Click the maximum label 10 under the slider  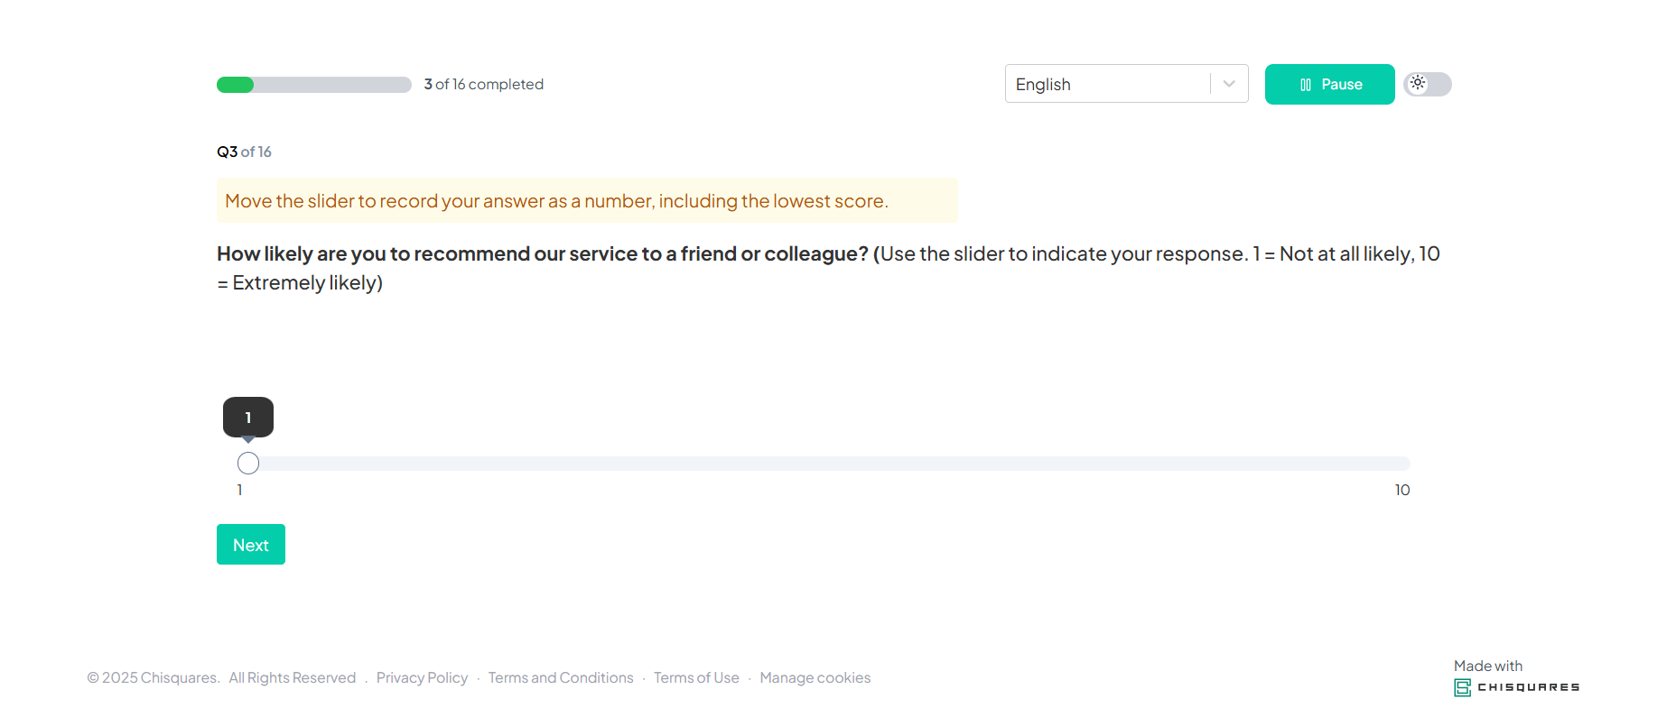click(x=1401, y=490)
